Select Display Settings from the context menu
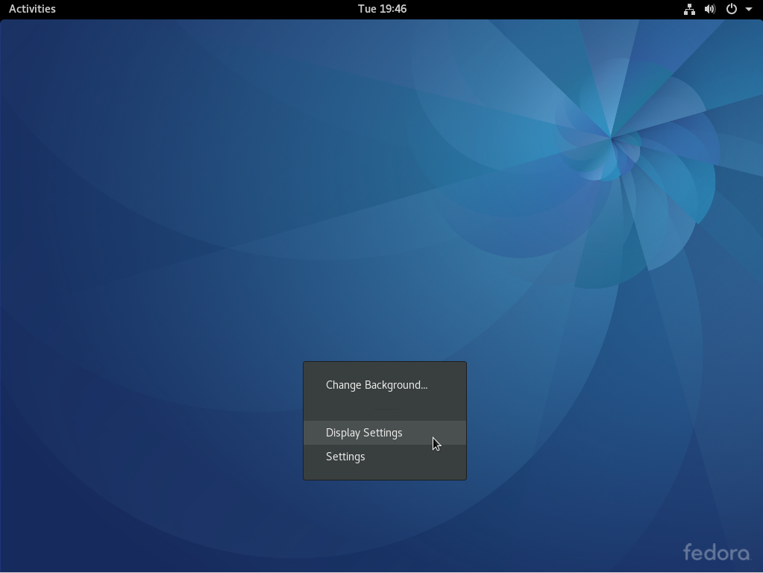This screenshot has height=573, width=763. pyautogui.click(x=364, y=433)
